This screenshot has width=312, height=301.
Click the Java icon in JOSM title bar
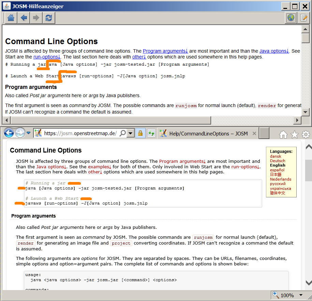[7, 6]
